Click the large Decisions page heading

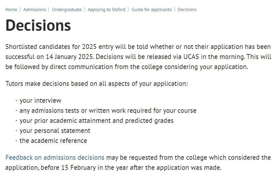[38, 25]
